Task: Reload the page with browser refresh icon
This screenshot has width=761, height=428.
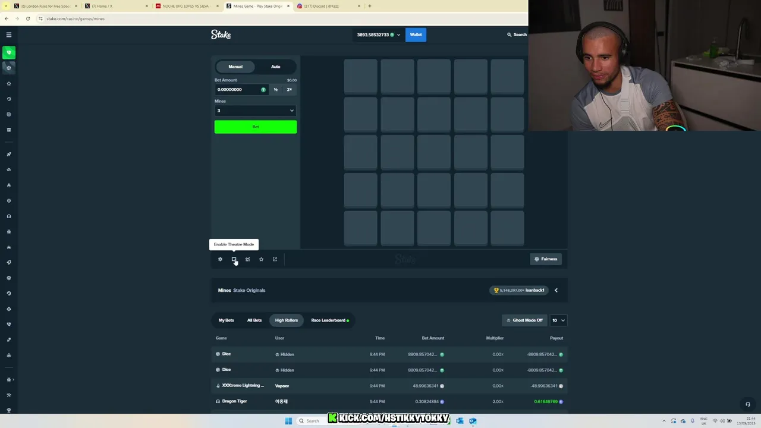Action: coord(27,18)
